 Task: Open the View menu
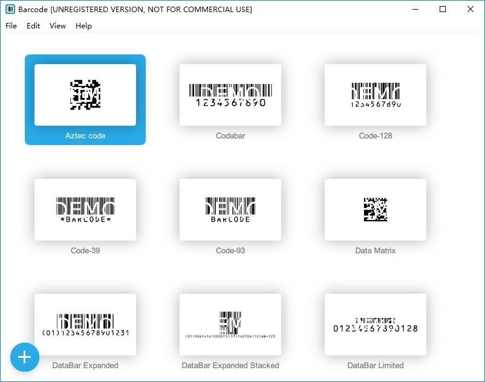coord(57,25)
